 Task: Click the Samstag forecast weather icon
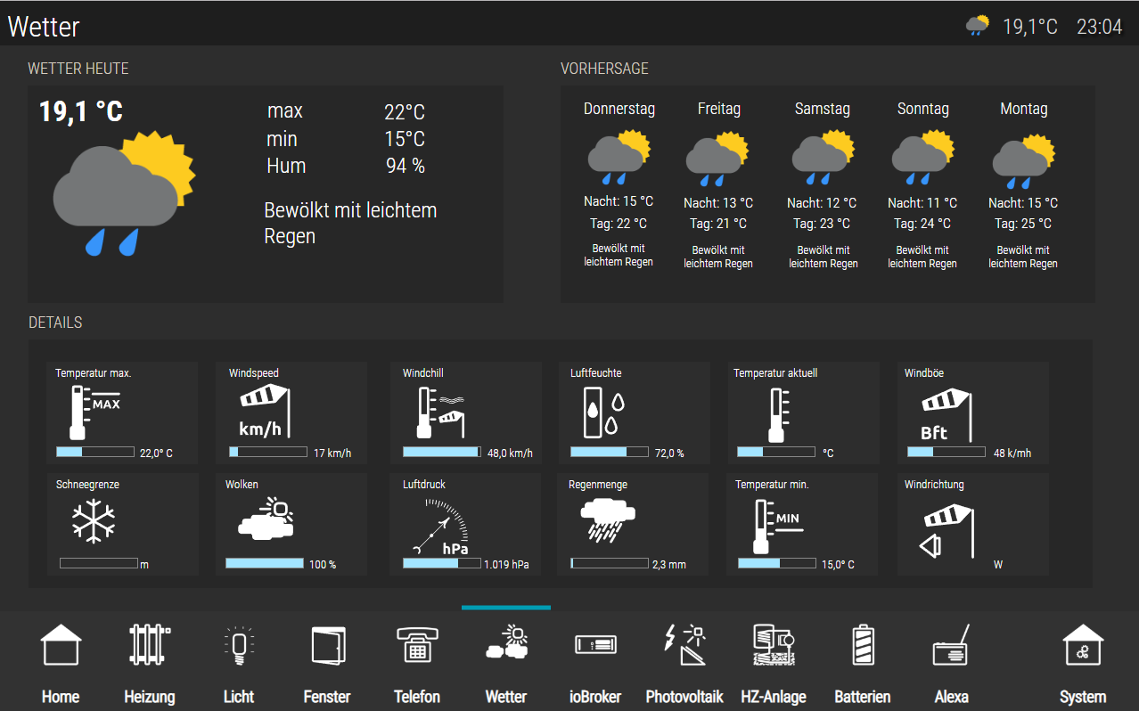(824, 159)
